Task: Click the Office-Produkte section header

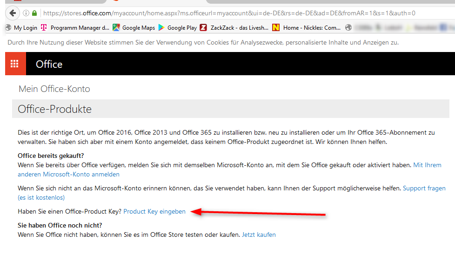Action: pos(54,110)
